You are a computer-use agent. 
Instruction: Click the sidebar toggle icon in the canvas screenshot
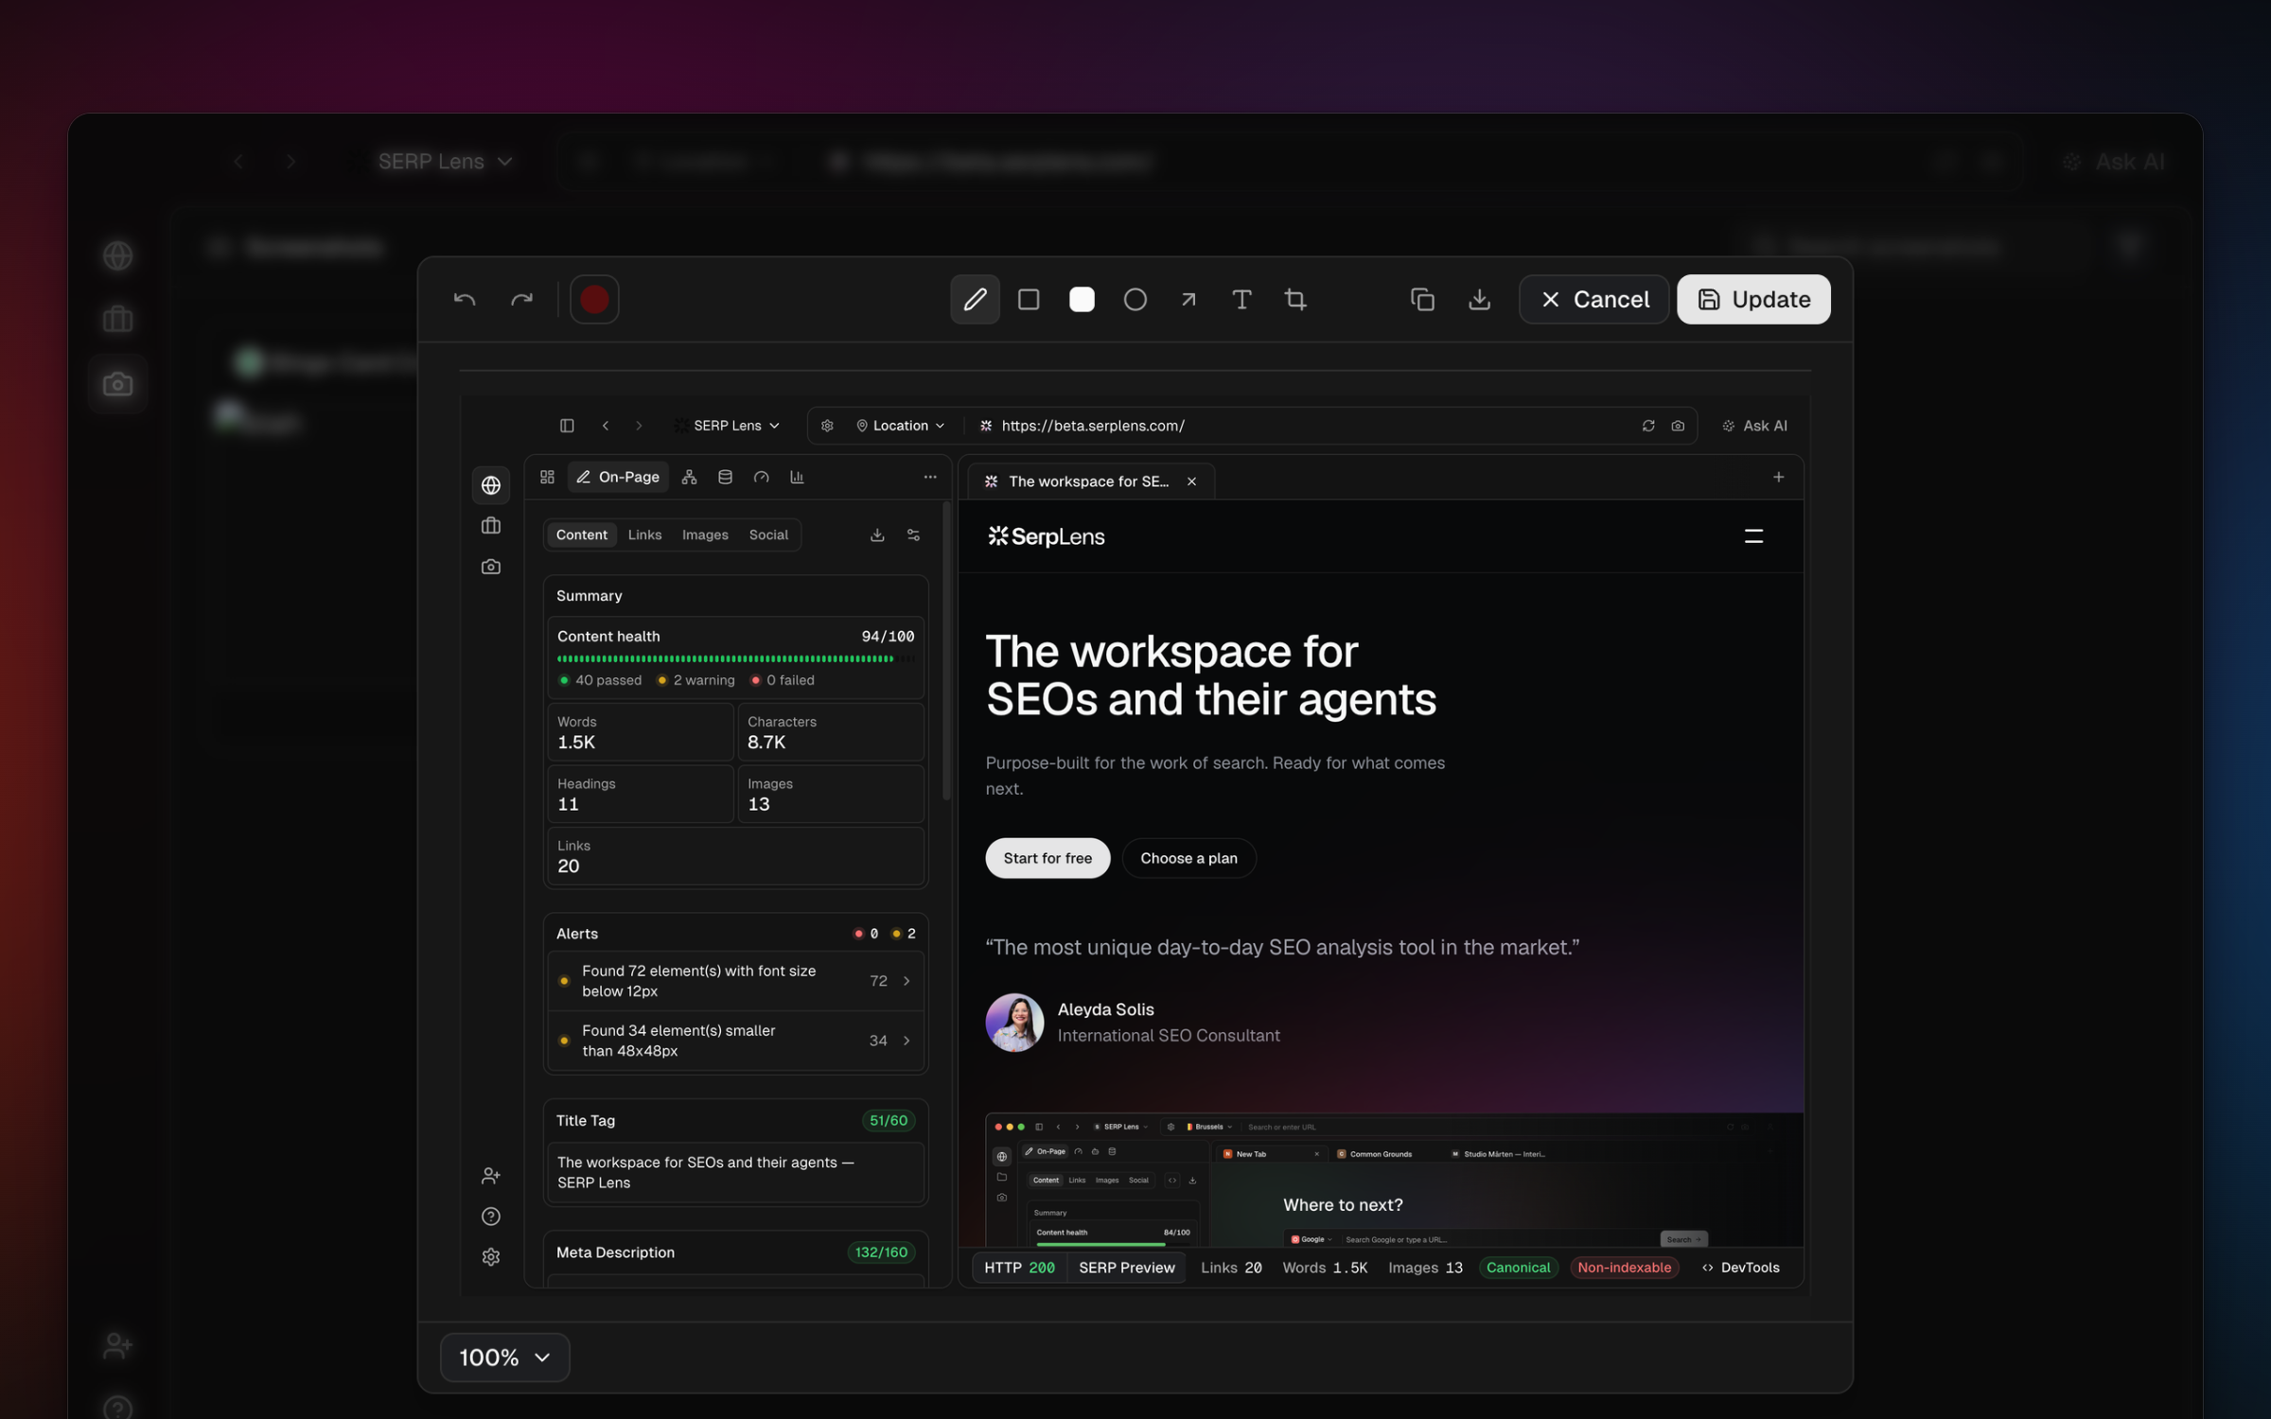pyautogui.click(x=567, y=426)
